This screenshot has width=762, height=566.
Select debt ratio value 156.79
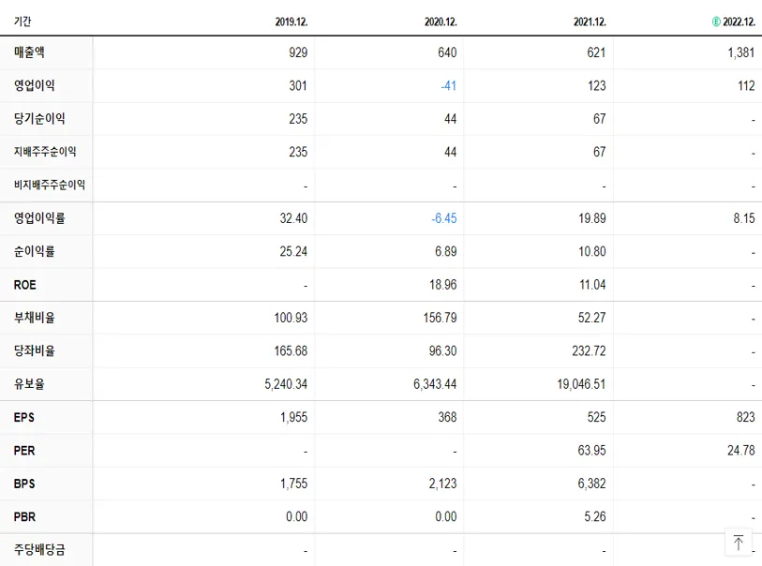click(440, 318)
